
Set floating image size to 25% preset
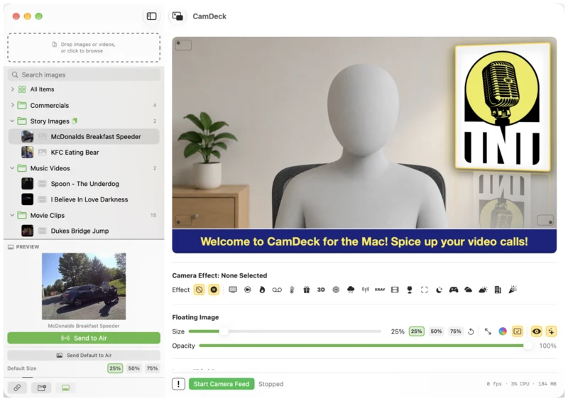click(417, 331)
